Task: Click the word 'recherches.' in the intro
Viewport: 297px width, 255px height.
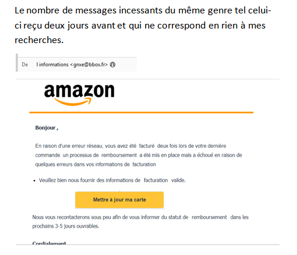Action: click(39, 40)
